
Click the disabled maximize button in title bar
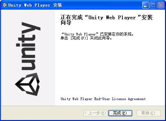(x=153, y=5)
